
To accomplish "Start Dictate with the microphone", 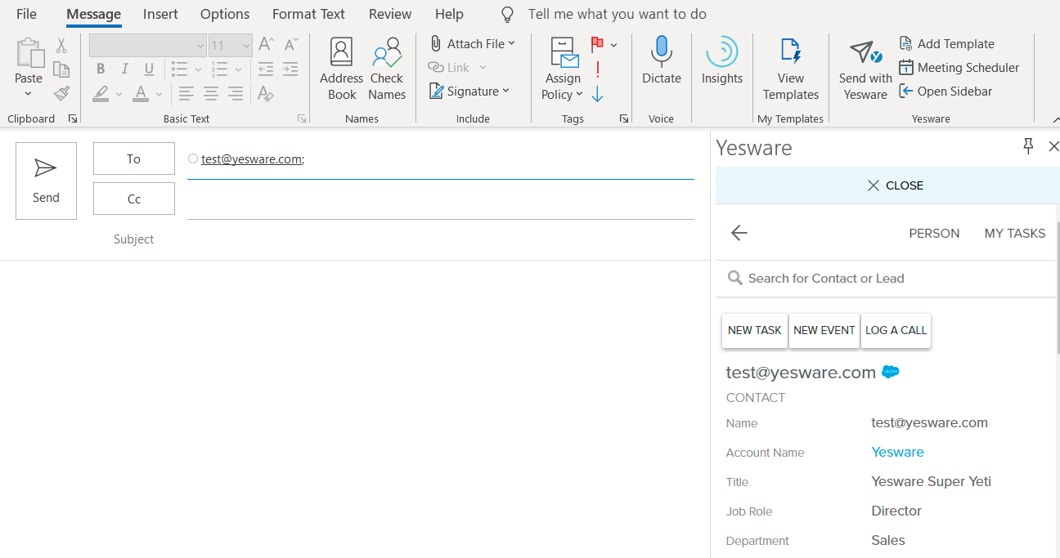I will pos(662,61).
